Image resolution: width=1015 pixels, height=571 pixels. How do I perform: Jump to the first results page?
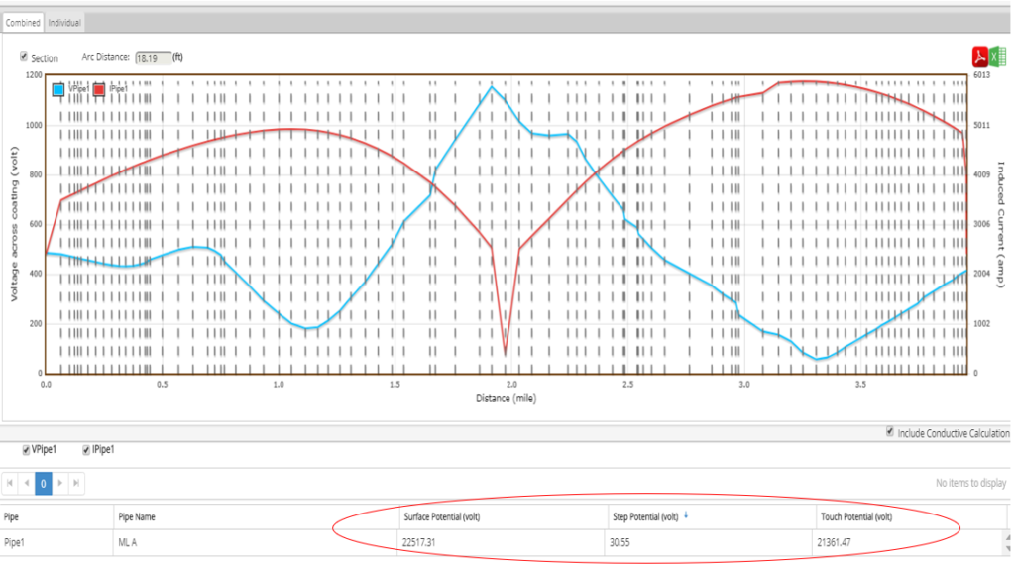[x=10, y=484]
